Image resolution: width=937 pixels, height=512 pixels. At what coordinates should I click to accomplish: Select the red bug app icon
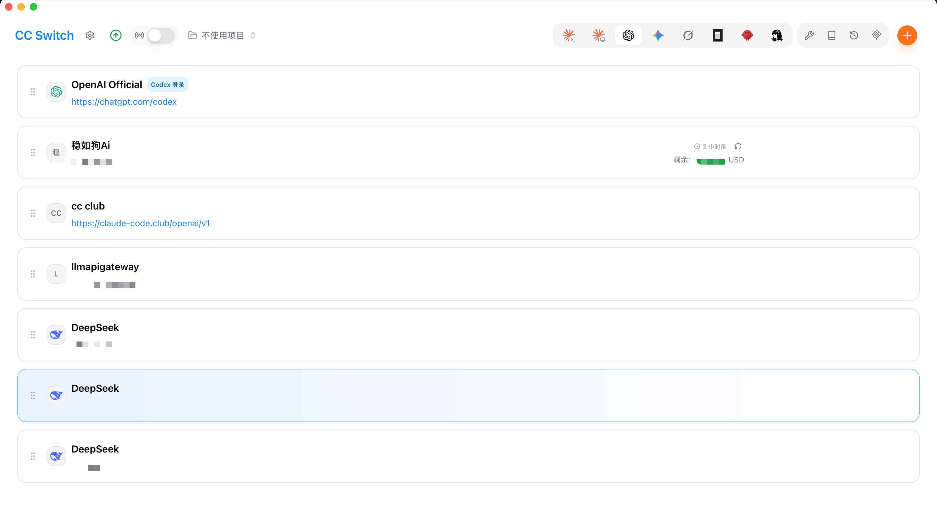[x=747, y=35]
